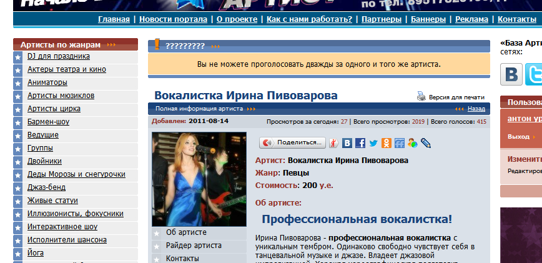Click star icon beside Об артисте tab
This screenshot has height=263, width=542.
tap(157, 234)
